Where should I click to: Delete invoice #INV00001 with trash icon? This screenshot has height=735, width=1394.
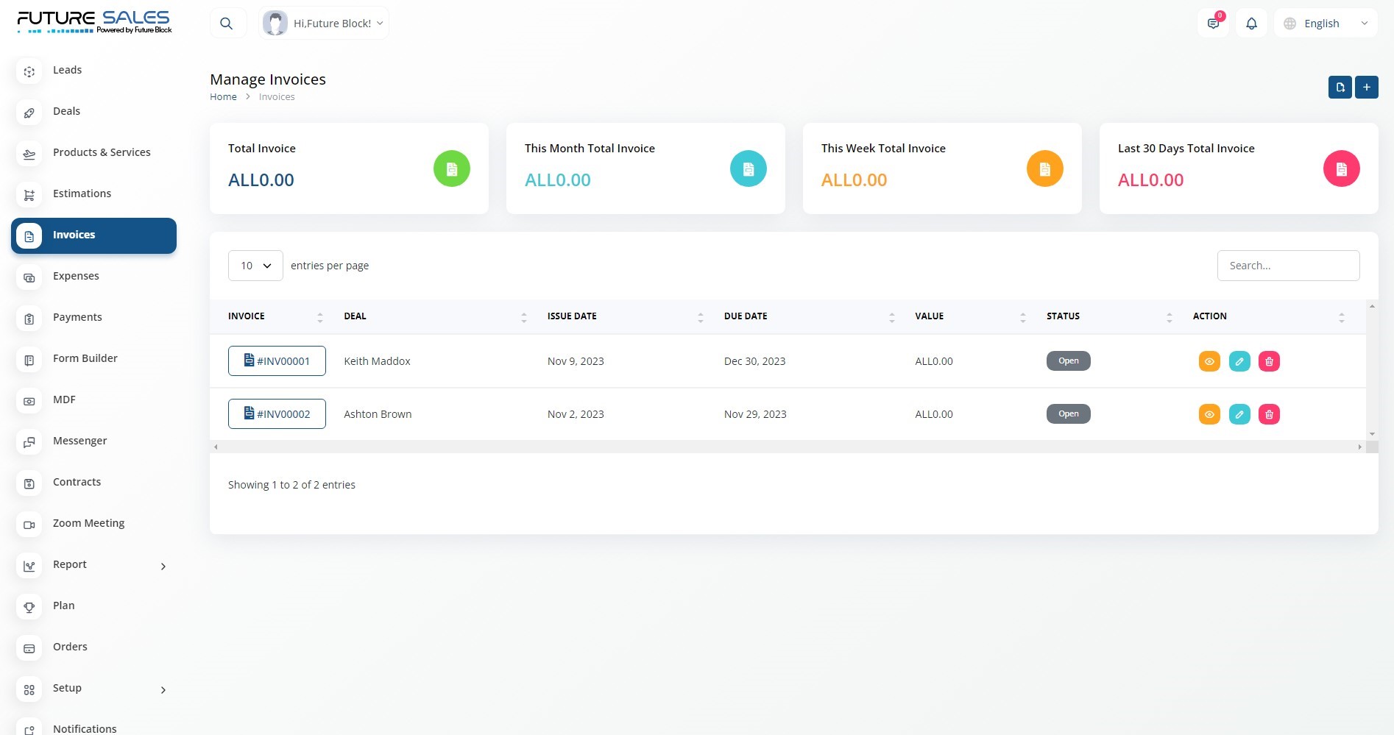[x=1269, y=361]
